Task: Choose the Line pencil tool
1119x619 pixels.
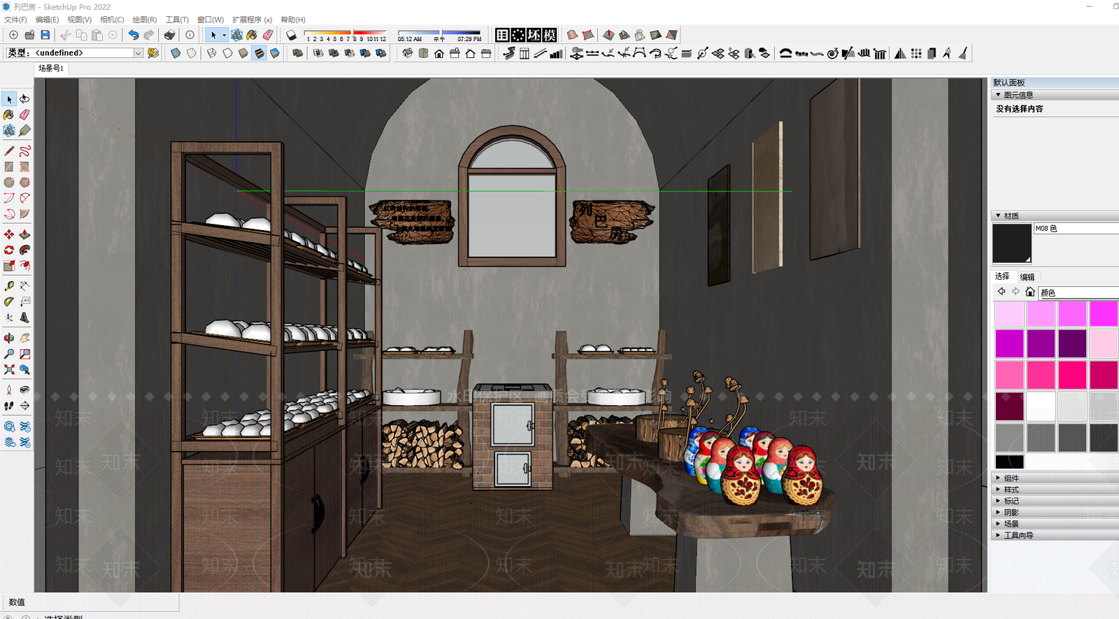Action: [x=9, y=150]
